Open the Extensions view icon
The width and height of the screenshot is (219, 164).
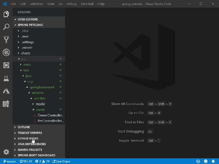point(6,65)
